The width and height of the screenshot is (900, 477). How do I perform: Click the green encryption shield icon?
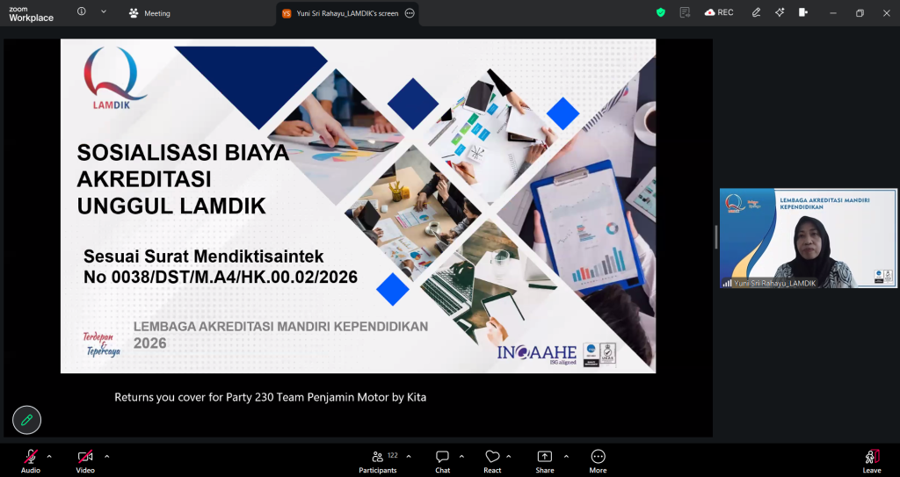pos(661,12)
